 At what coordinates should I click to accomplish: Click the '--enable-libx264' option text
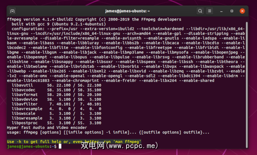pos(158,81)
